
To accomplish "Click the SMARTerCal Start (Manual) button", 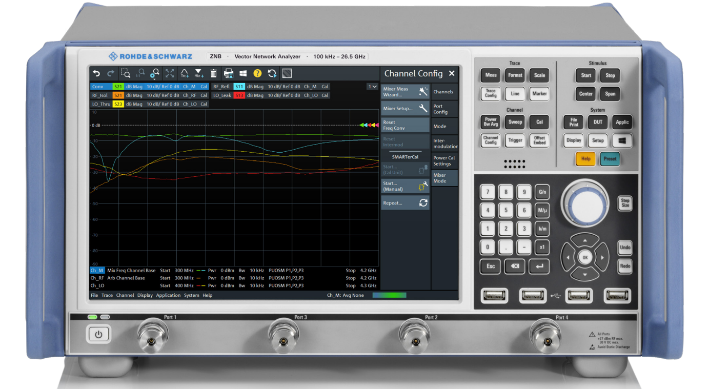I will pos(405,186).
